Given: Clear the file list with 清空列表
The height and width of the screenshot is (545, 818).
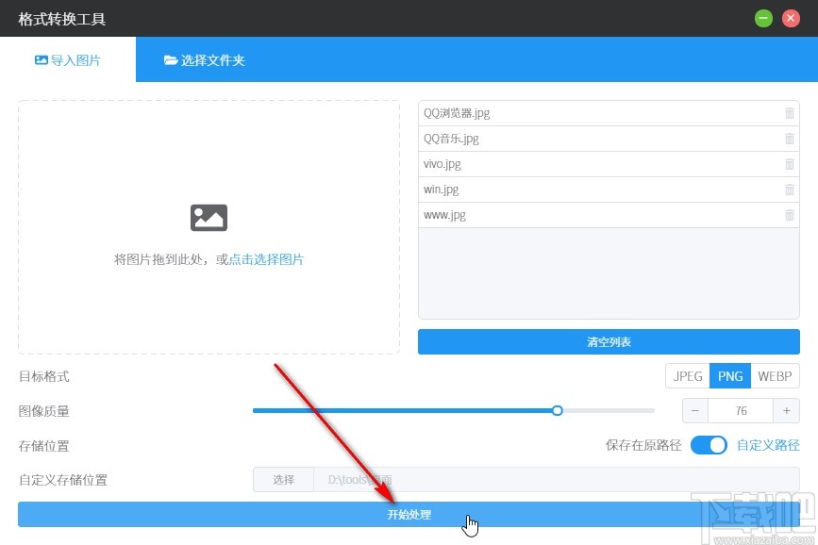Looking at the screenshot, I should point(609,341).
